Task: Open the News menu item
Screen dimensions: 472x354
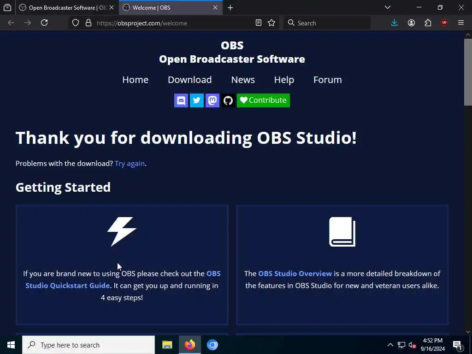Action: [243, 80]
